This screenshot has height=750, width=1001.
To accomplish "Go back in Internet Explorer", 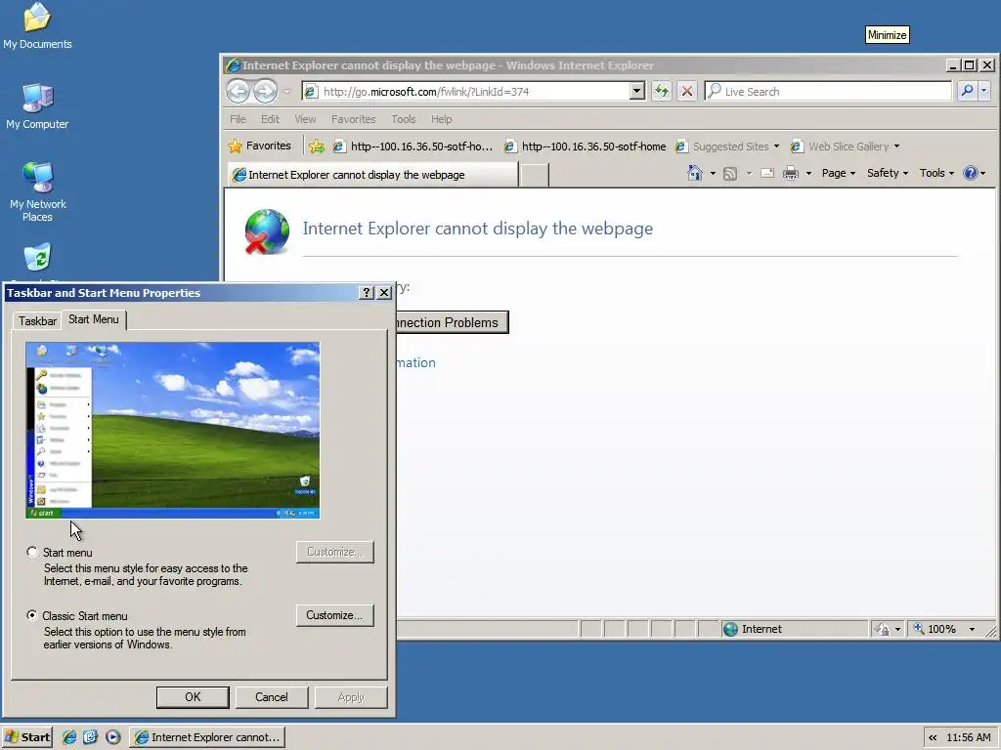I will (x=239, y=91).
